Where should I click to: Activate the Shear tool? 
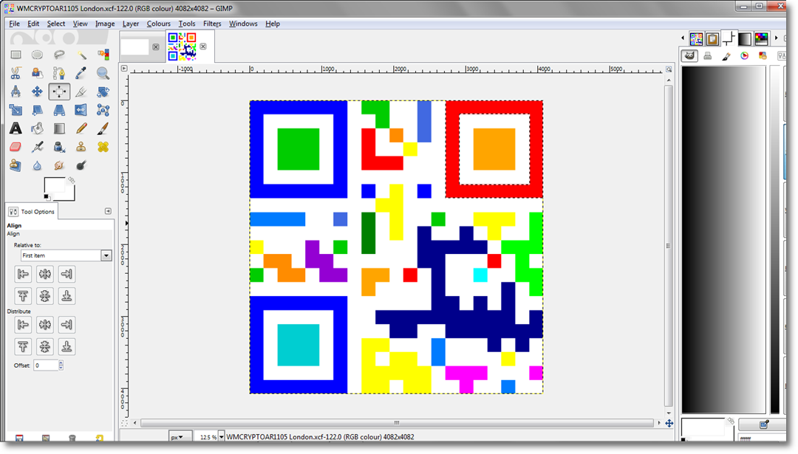(x=37, y=110)
